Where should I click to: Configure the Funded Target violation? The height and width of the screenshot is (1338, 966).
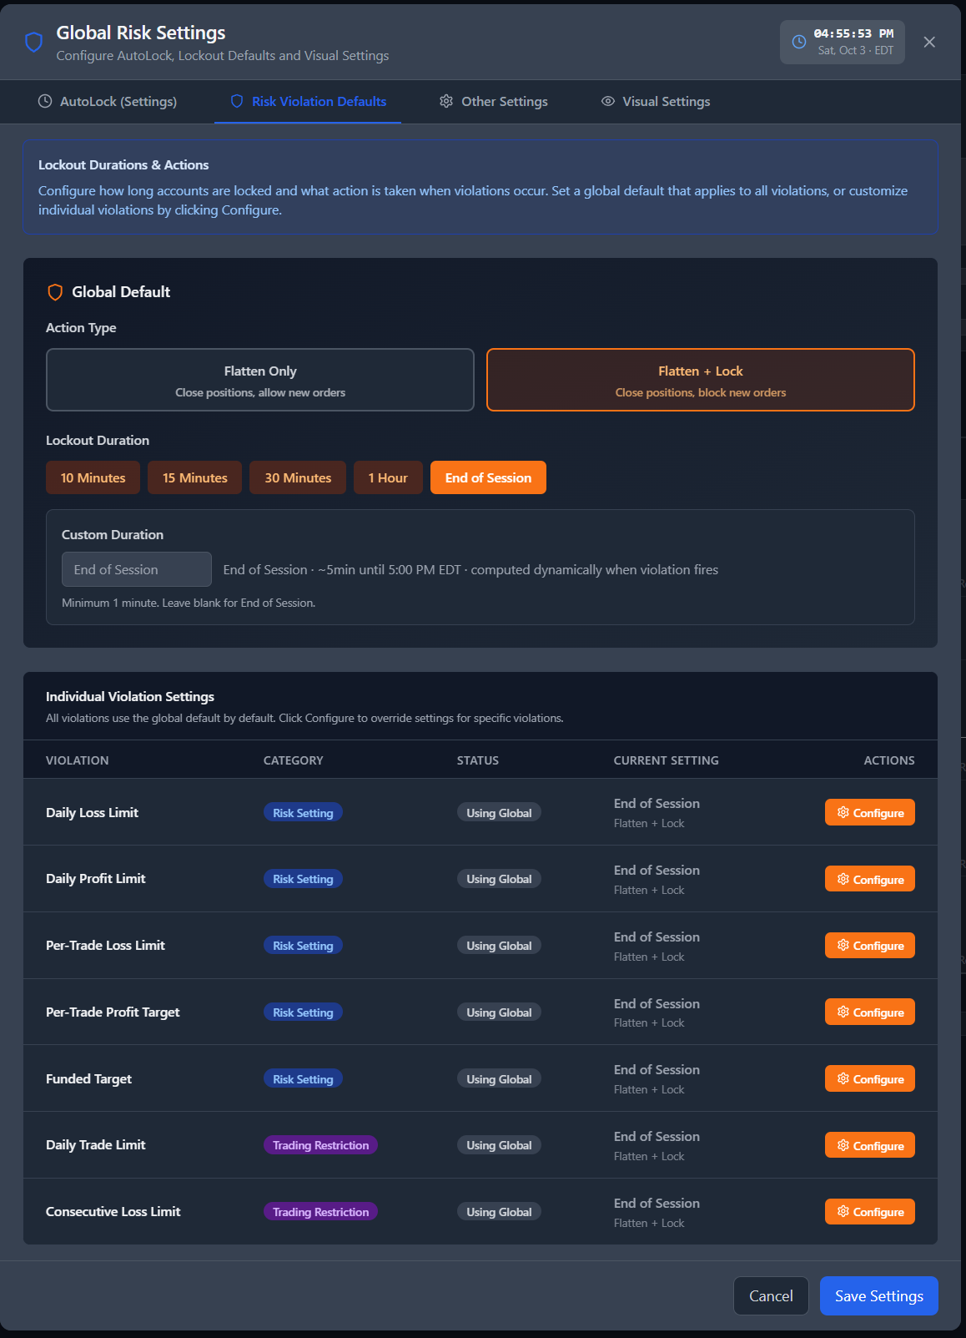pos(870,1078)
